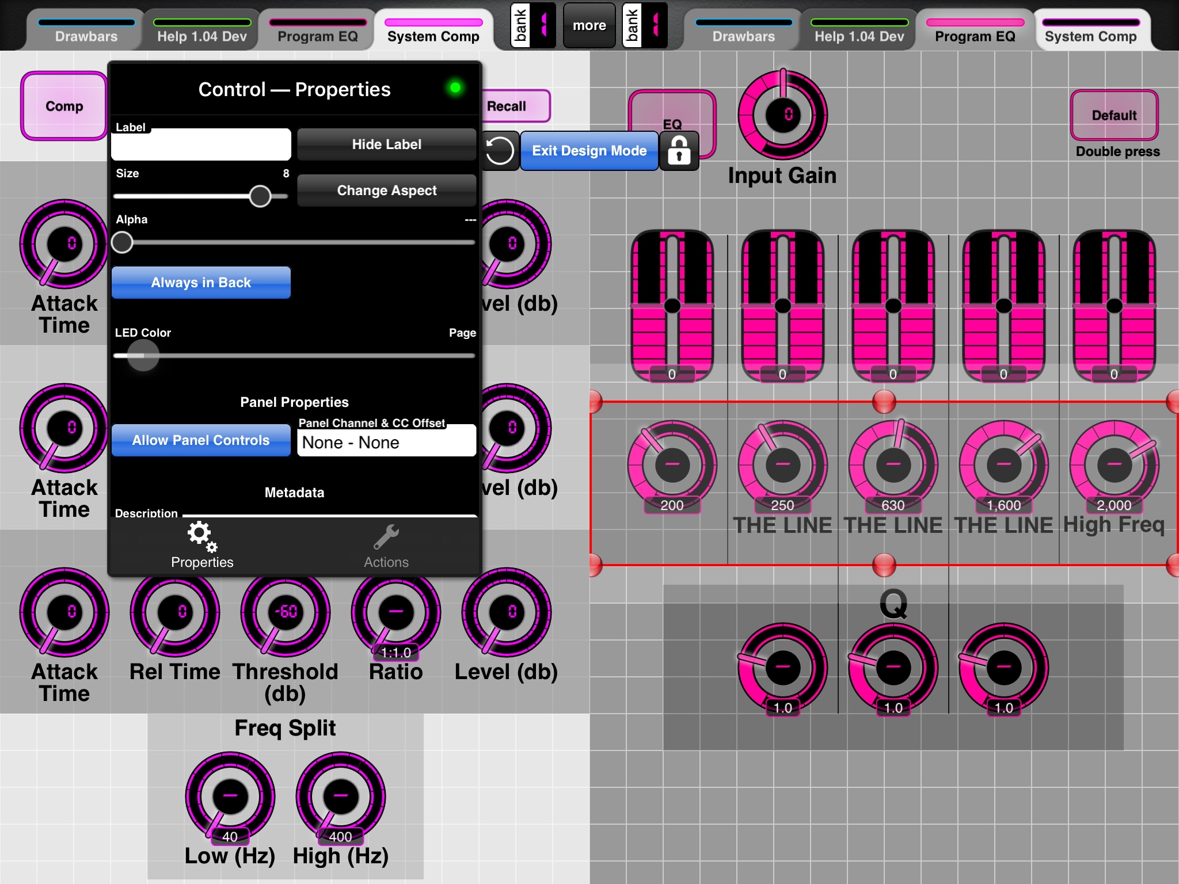This screenshot has width=1179, height=884.
Task: Click the second EQ fader
Action: 782,306
